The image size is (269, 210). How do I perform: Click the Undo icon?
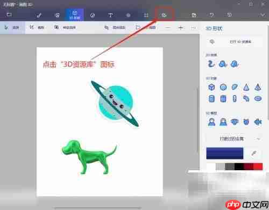(211, 15)
